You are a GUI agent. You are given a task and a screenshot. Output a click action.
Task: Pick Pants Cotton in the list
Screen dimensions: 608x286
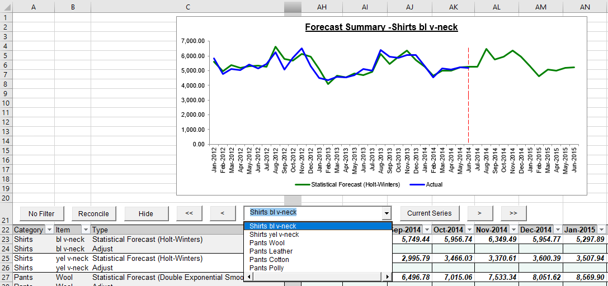pos(269,260)
